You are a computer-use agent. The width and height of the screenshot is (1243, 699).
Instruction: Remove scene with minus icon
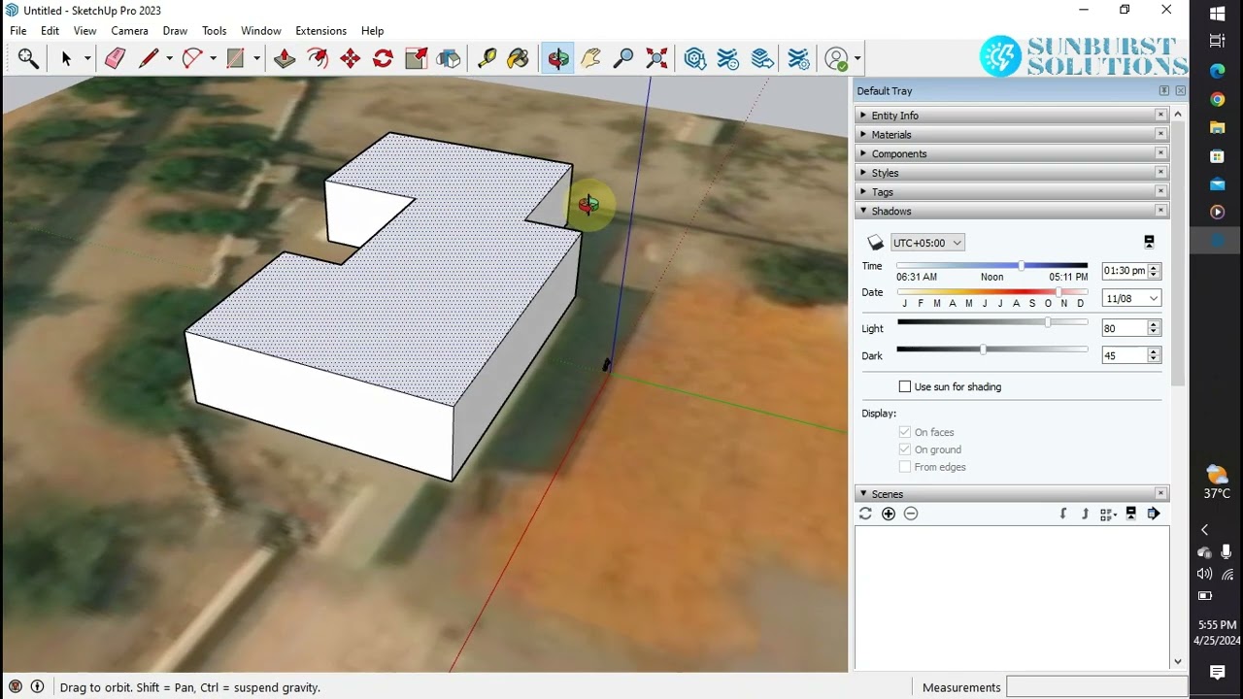pos(911,514)
